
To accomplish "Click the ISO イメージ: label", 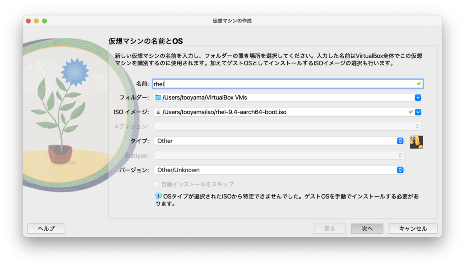I will point(131,112).
